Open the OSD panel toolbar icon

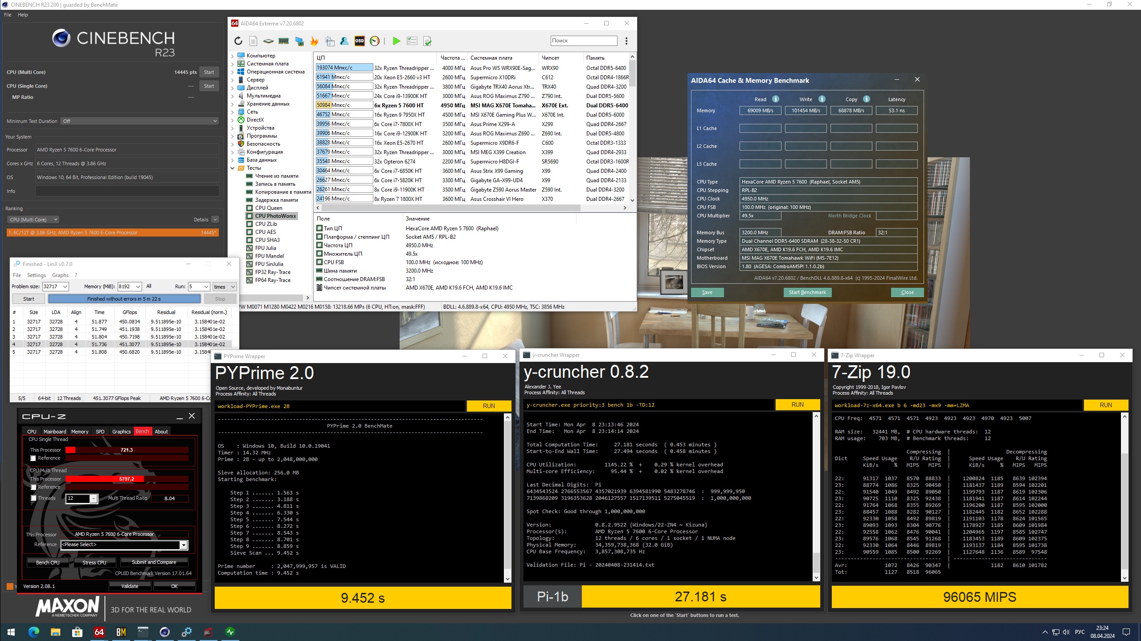[x=359, y=41]
